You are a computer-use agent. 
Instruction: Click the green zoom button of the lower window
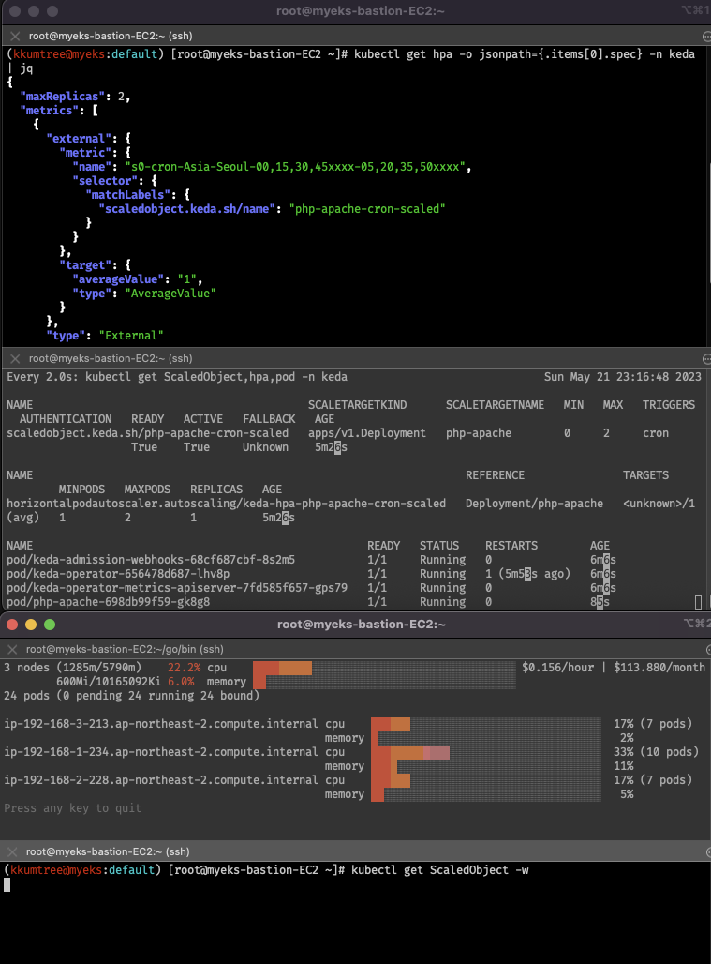pos(50,625)
